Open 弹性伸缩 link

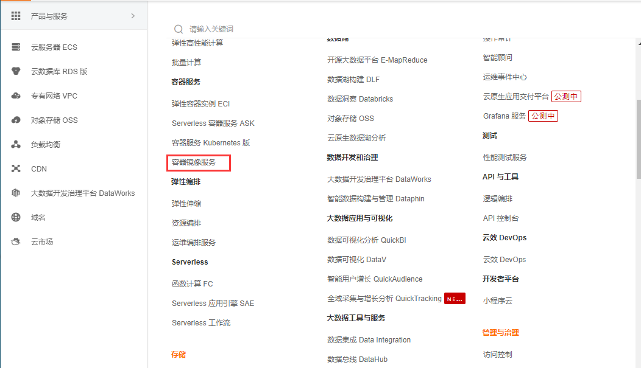186,204
